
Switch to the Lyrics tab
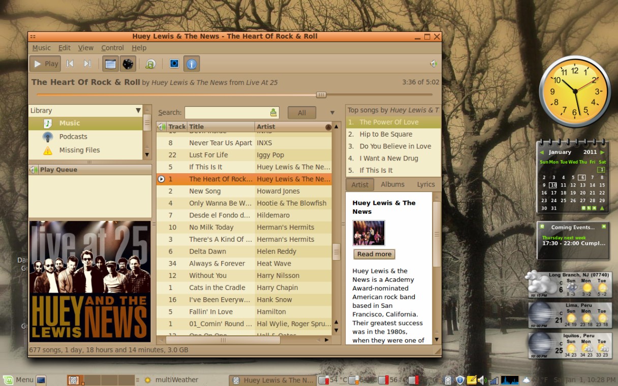[426, 184]
